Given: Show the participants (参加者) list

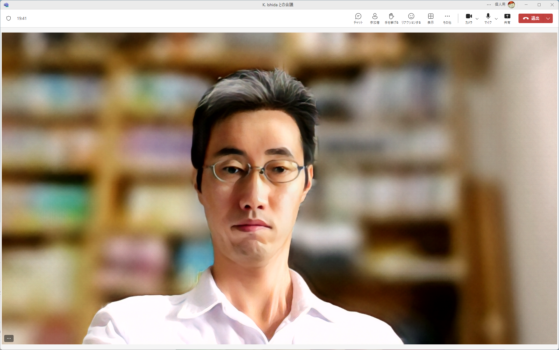Looking at the screenshot, I should tap(375, 18).
